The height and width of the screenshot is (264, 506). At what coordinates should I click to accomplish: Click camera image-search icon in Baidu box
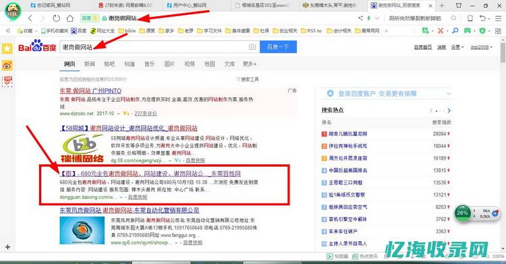click(x=252, y=47)
